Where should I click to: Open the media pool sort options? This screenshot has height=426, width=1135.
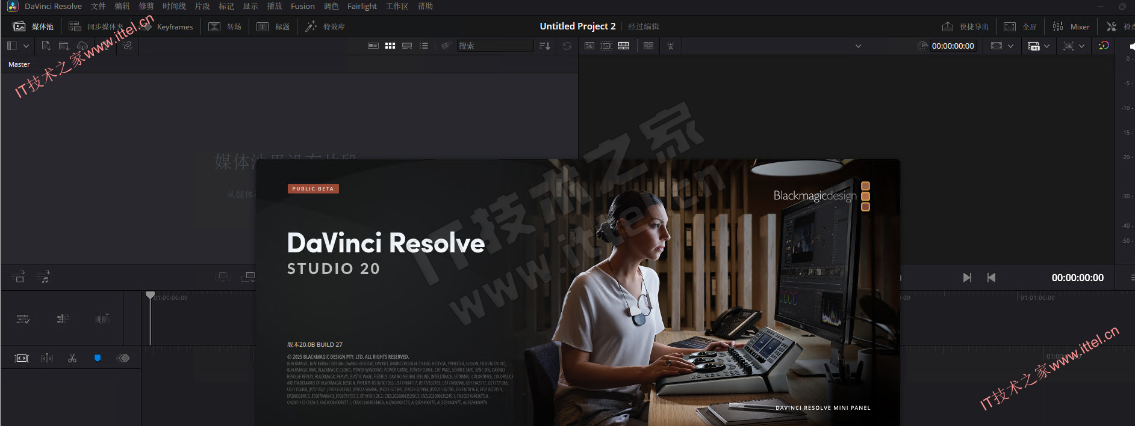pos(545,46)
